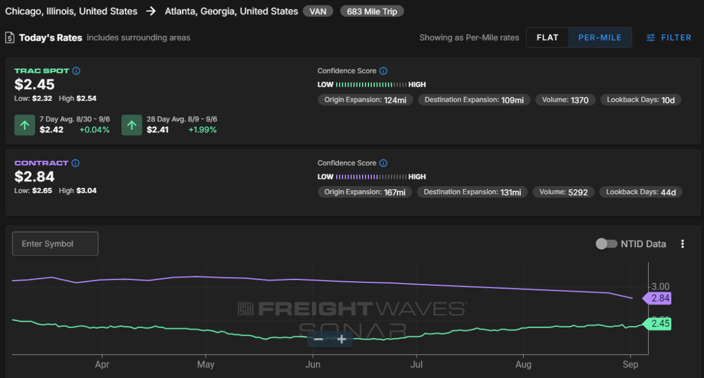Toggle the NTID Data switch
Image resolution: width=704 pixels, height=378 pixels.
pos(606,244)
